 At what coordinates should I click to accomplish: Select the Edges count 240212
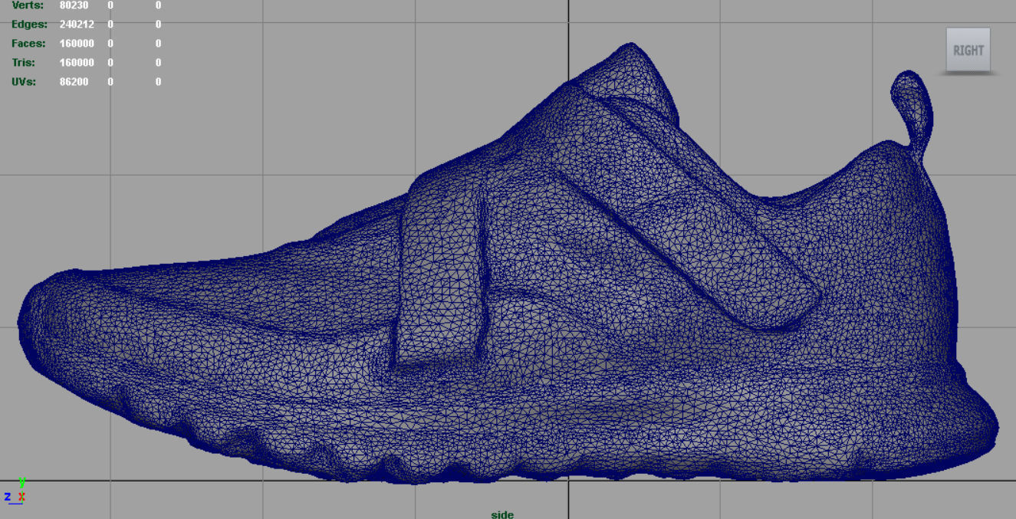pos(77,24)
